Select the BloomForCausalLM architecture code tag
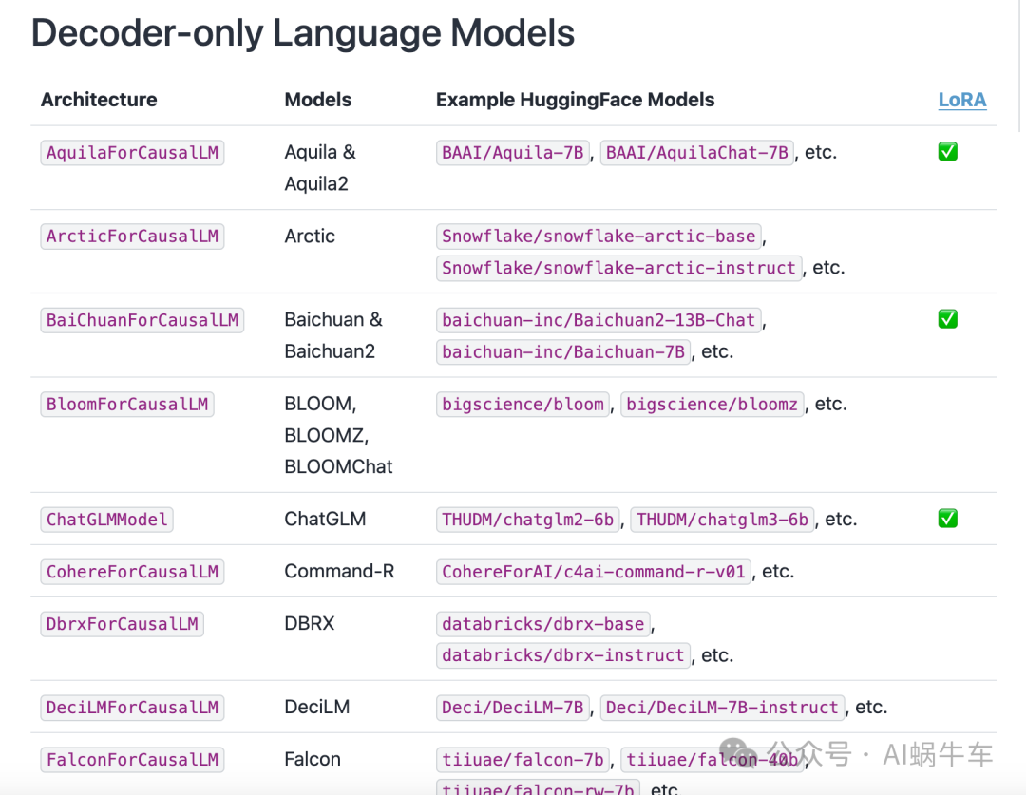Screen dimensions: 1026x795 coord(127,405)
